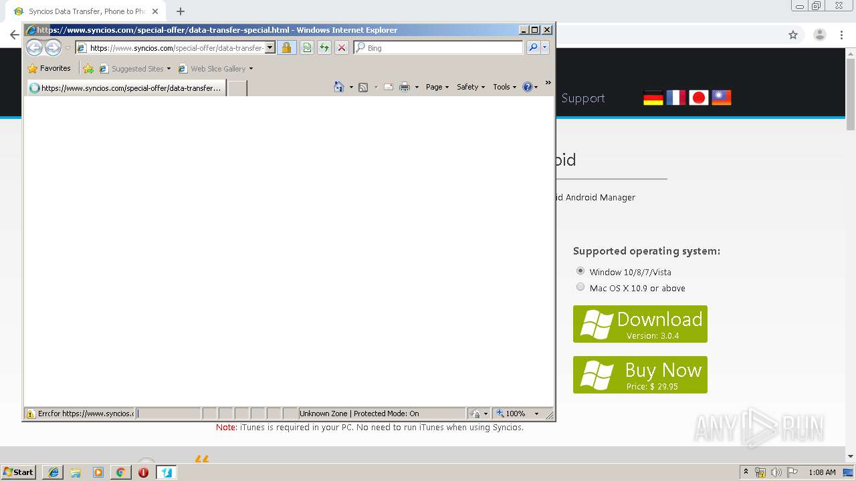Open a new Chrome tab
856x481 pixels.
pos(181,11)
